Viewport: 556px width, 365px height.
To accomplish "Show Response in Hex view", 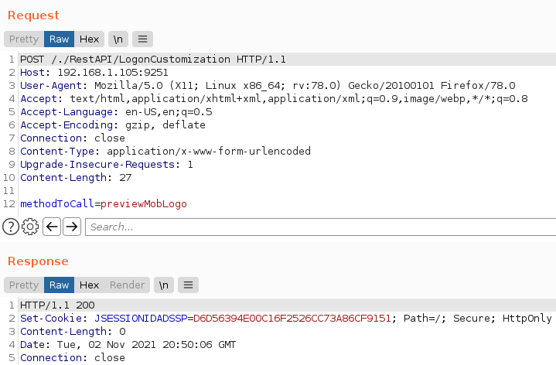I will click(x=89, y=285).
